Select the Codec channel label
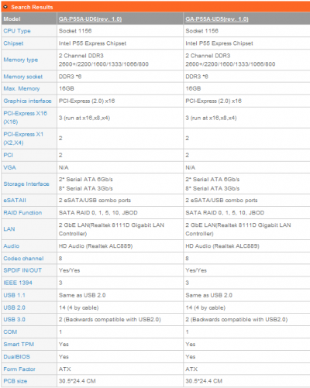Image resolution: width=310 pixels, height=388 pixels. (23, 259)
